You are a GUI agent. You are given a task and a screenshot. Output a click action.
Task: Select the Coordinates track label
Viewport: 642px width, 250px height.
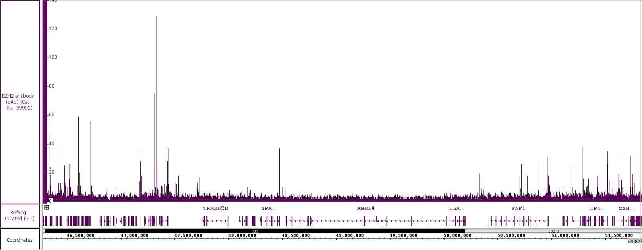click(19, 240)
